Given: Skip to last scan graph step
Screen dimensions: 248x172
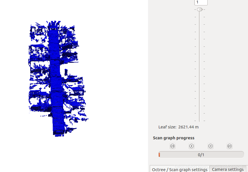Looking at the screenshot, I should pos(230,146).
